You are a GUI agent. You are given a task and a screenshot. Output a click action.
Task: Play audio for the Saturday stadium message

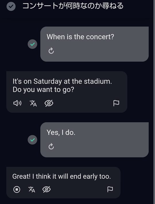pos(17,103)
